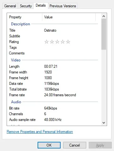Click the channels value 6
This screenshot has width=114, height=151.
pos(45,114)
